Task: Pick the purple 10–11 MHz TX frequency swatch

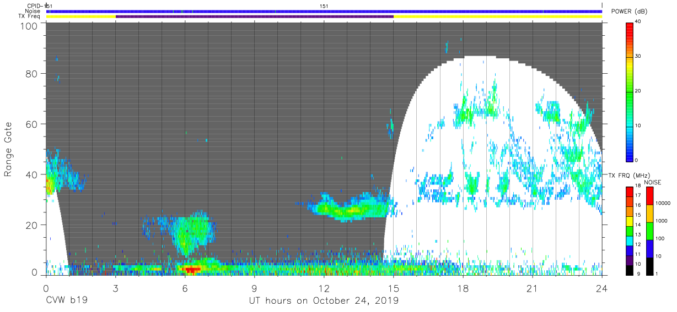Action: (630, 259)
